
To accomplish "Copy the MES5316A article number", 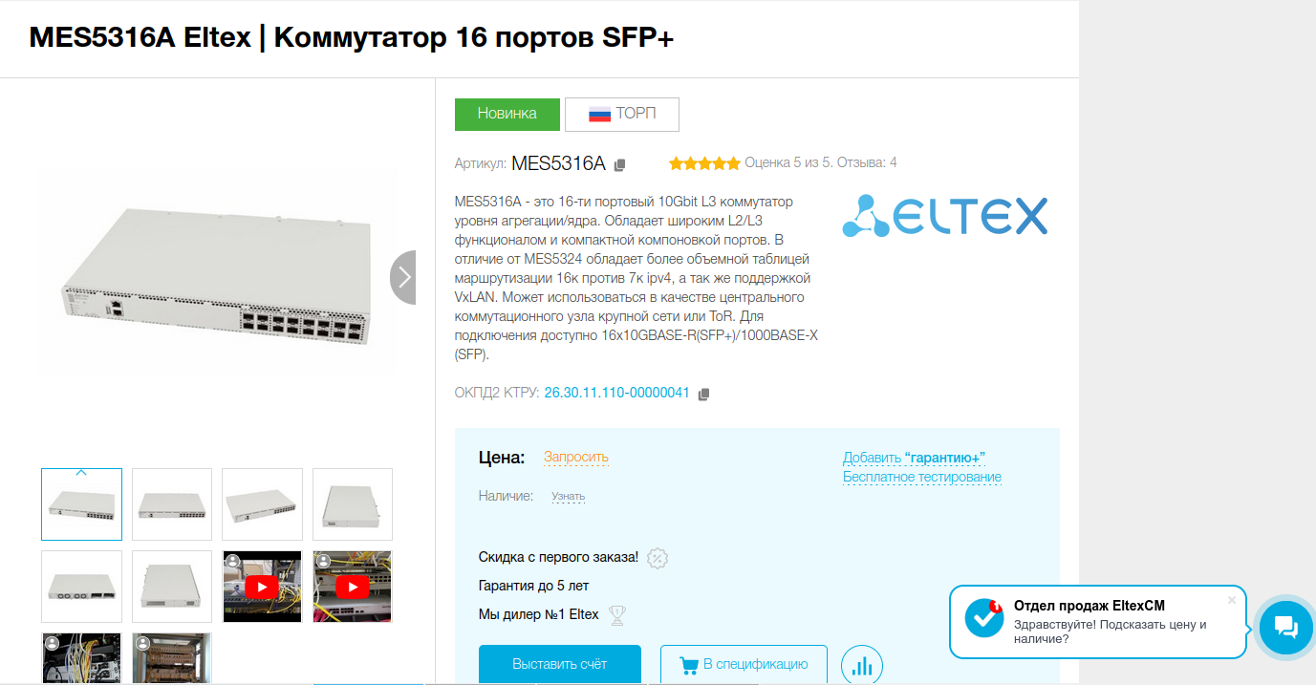I will click(x=619, y=164).
